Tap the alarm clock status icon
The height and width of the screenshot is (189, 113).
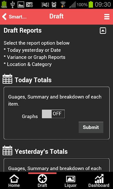(54, 5)
